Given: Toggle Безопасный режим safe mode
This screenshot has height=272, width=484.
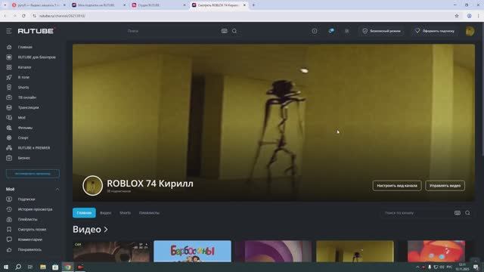Looking at the screenshot, I should click(x=381, y=31).
